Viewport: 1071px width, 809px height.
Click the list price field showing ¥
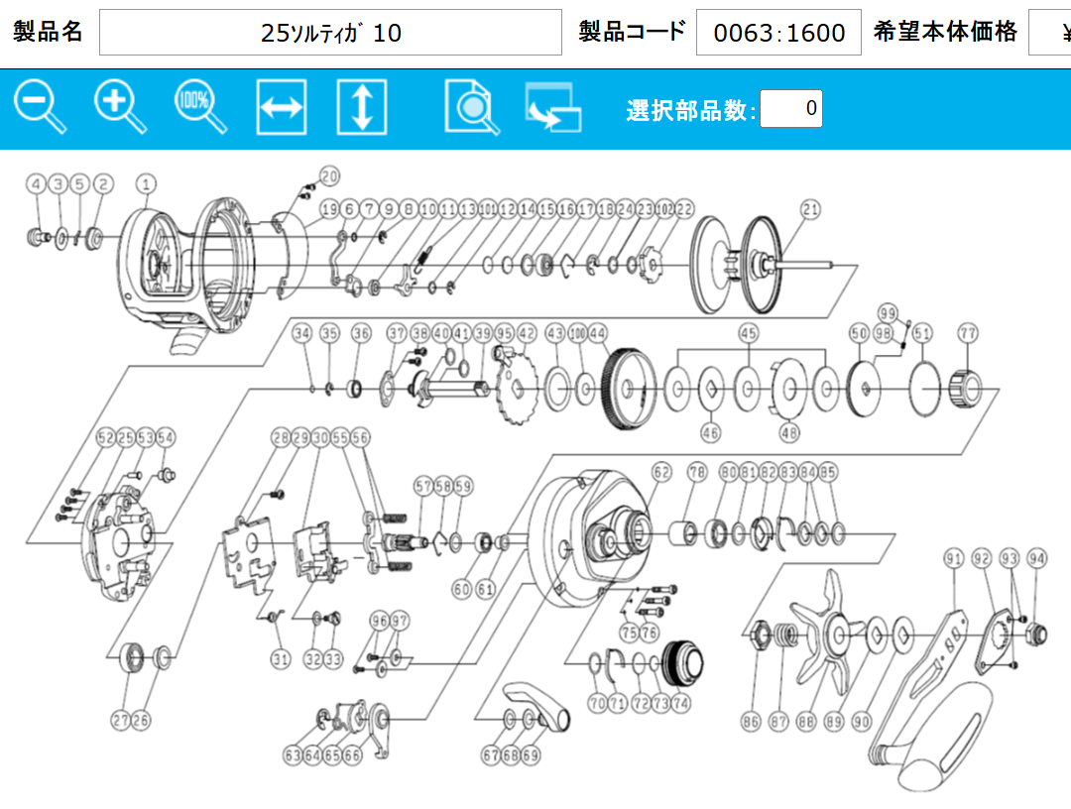(1049, 33)
